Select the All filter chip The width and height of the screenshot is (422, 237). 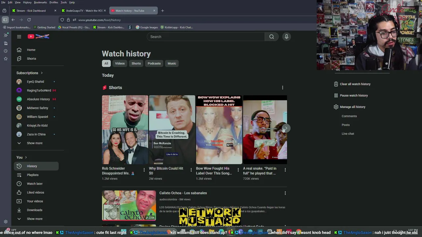coord(106,64)
